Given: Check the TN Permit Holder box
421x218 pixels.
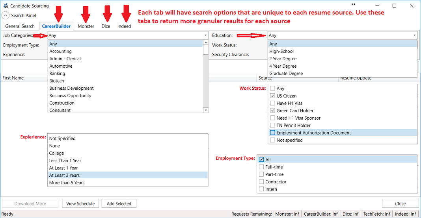Looking at the screenshot, I should pos(272,125).
